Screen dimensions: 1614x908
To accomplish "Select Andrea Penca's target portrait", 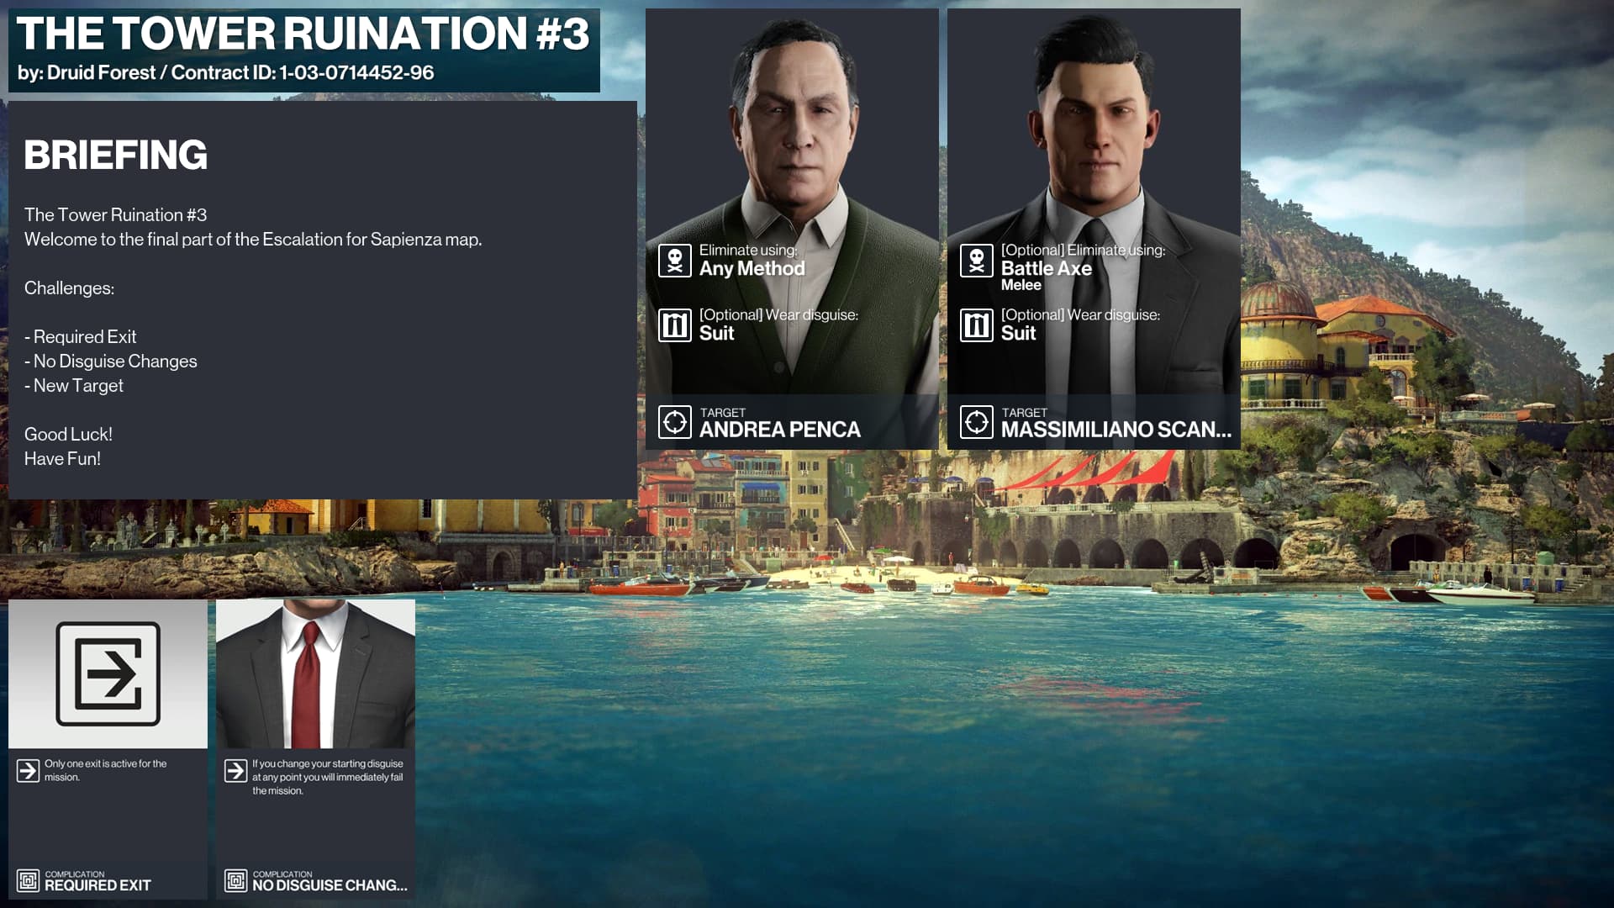I will point(792,202).
